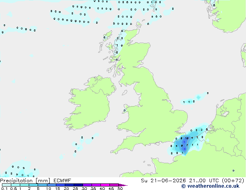
Task: Click the 0.1–0.5 mm palest legend swatch
Action: point(7,185)
